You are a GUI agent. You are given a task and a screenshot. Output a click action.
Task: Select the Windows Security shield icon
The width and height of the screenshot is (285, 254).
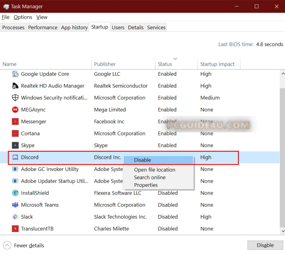point(15,98)
